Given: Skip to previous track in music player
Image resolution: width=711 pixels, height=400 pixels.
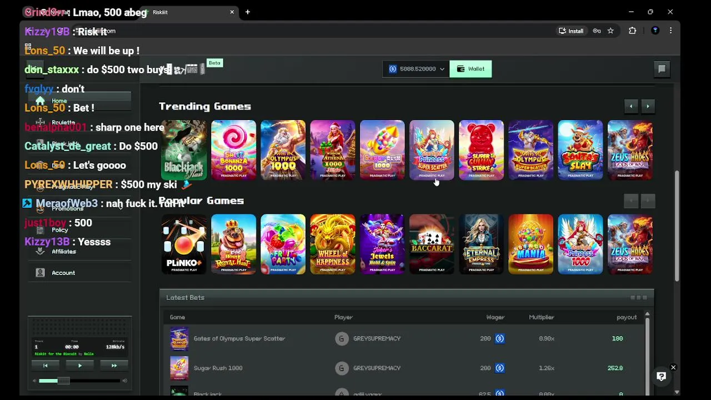Looking at the screenshot, I should 46,366.
